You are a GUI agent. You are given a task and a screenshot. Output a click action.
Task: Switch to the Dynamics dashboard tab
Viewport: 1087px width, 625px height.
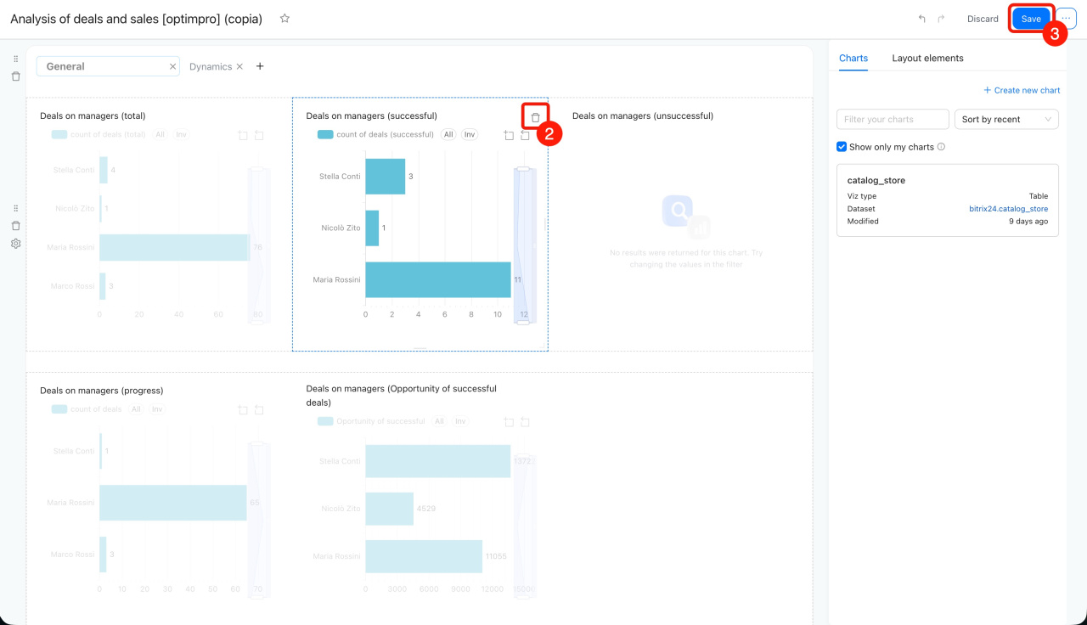[210, 66]
